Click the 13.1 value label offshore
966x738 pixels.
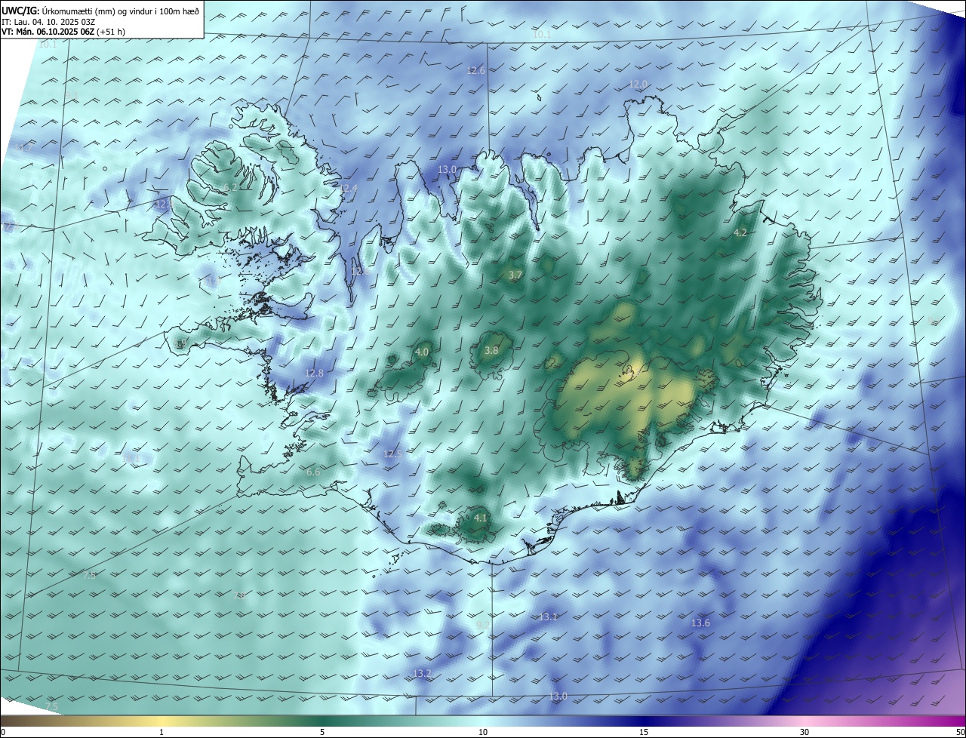tap(549, 617)
